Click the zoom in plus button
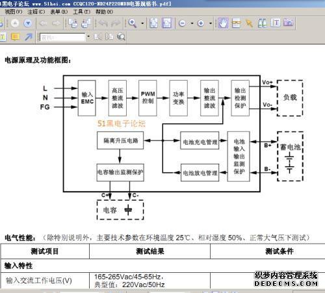The width and height of the screenshot is (325, 293). 201,23
